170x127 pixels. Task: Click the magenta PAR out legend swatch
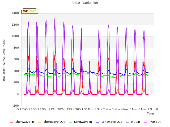tap(146, 122)
